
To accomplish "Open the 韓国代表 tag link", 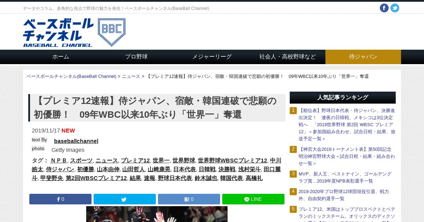I will coord(231,178).
